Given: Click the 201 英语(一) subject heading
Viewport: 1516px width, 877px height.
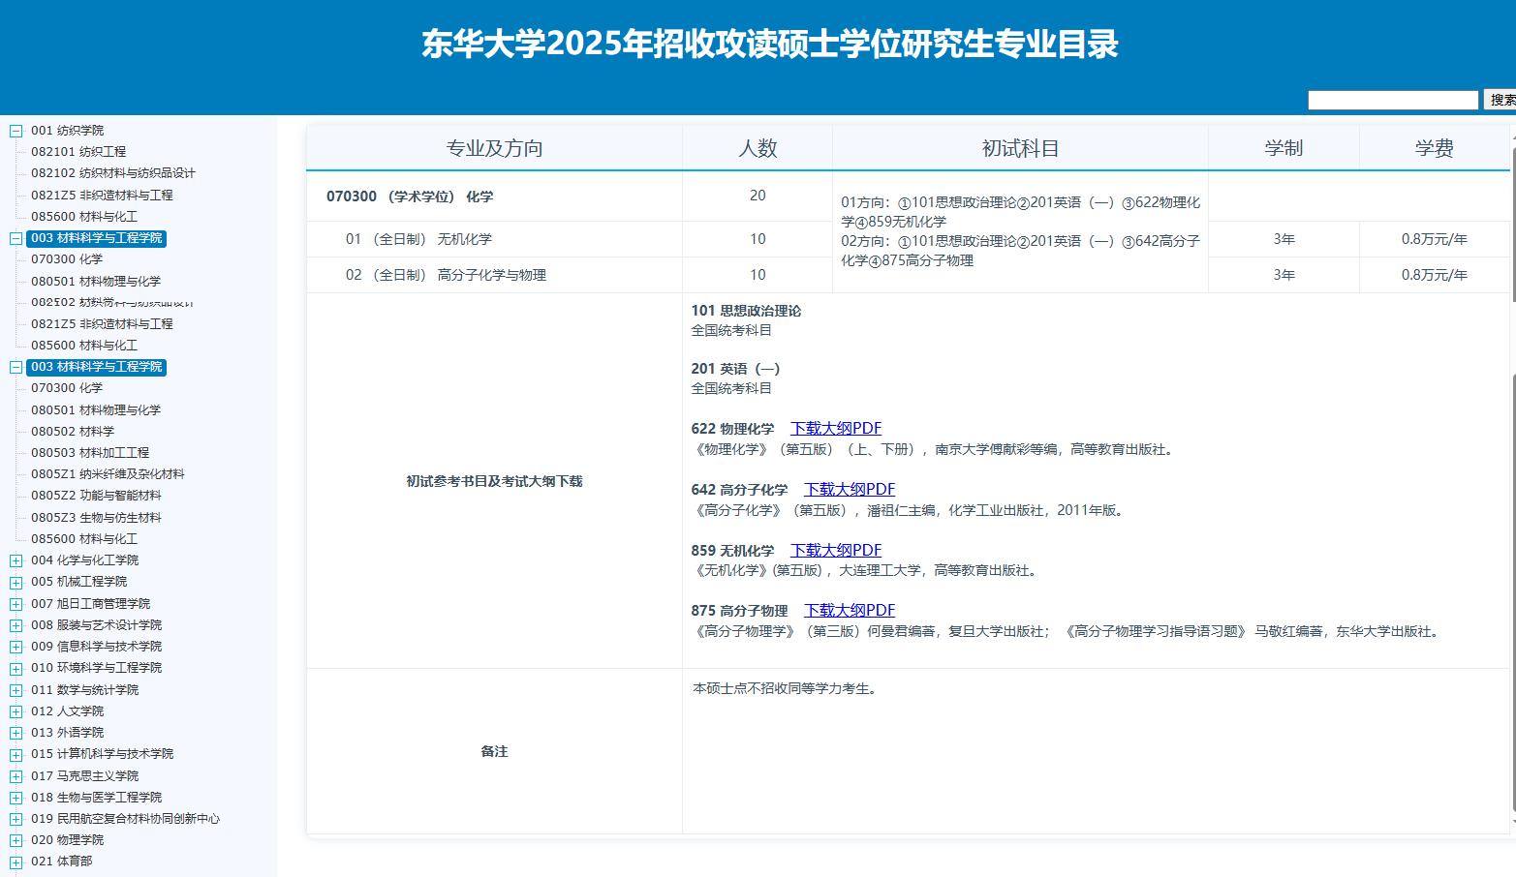Looking at the screenshot, I should click(735, 369).
